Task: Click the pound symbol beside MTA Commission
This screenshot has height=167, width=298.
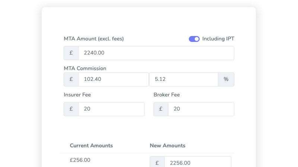Action: coord(71,79)
